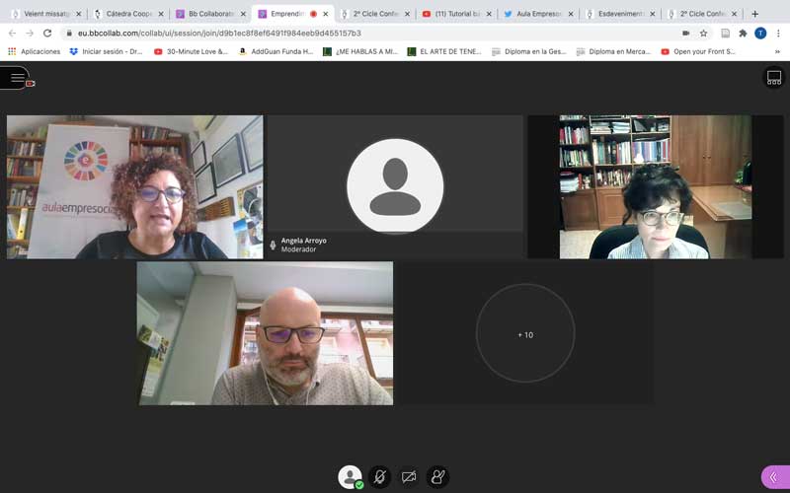Open the Chrome profile avatar T
Viewport: 790px width, 493px height.
point(760,34)
